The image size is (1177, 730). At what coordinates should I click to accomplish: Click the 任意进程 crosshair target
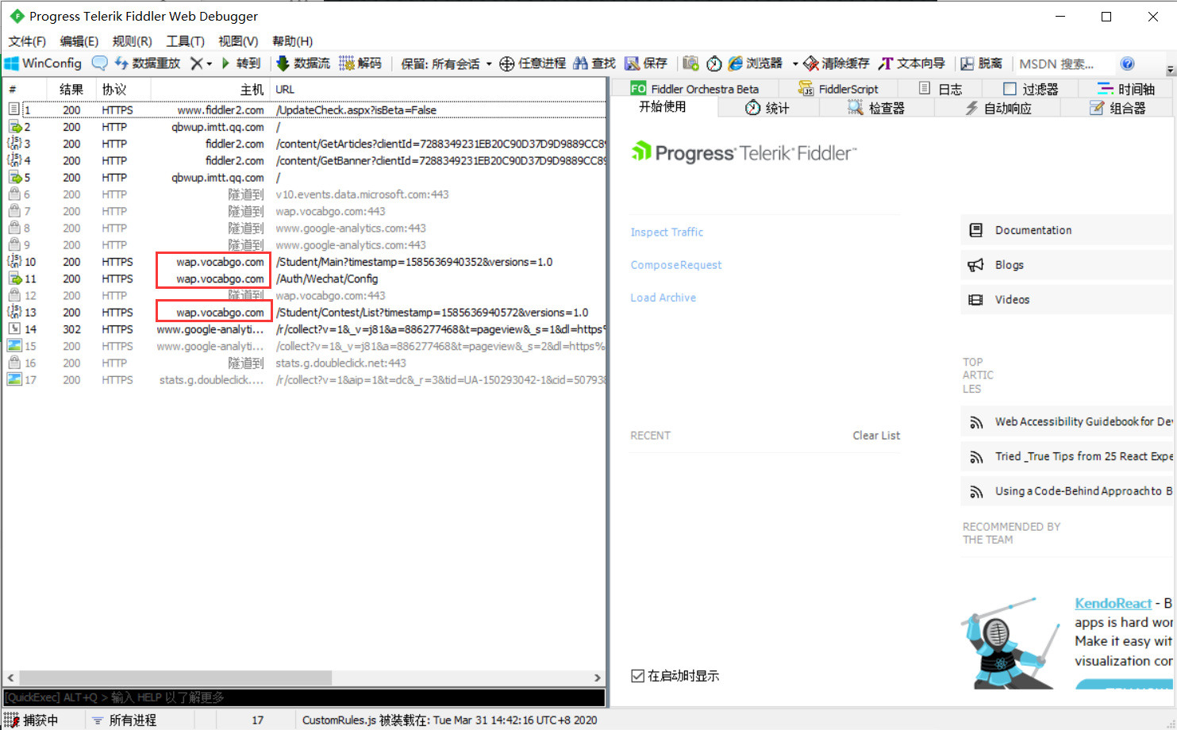pos(533,63)
